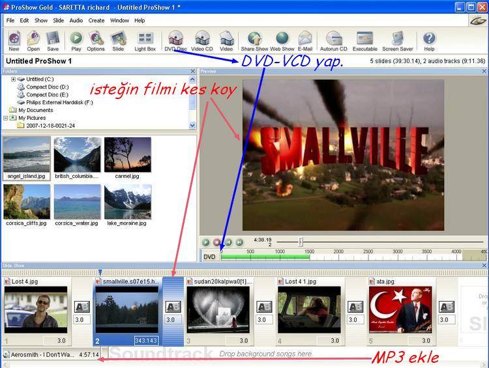
Task: Click the timeline position marker above slide 2
Action: (x=100, y=272)
